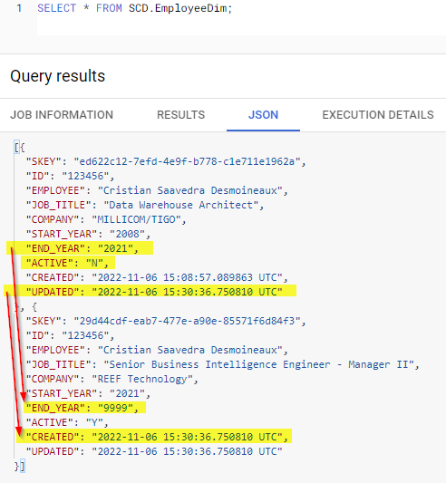
Task: Open the EXECUTION DETAILS tab
Action: click(x=378, y=115)
